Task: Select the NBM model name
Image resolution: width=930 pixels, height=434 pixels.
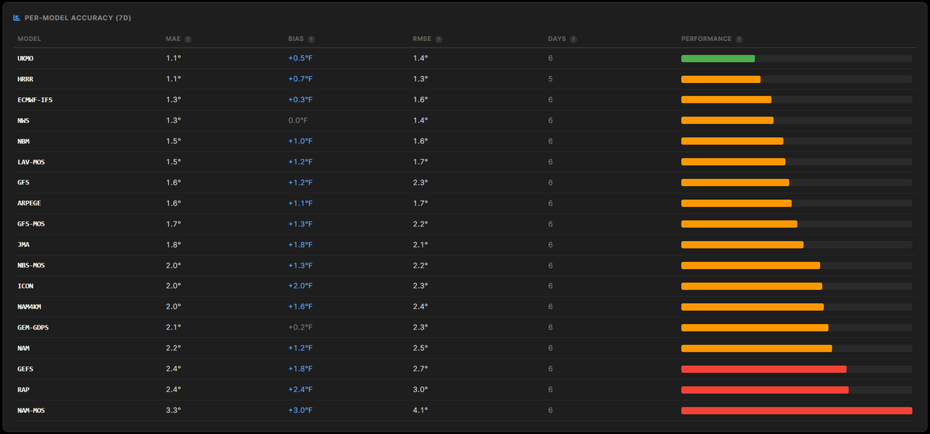Action: [23, 141]
